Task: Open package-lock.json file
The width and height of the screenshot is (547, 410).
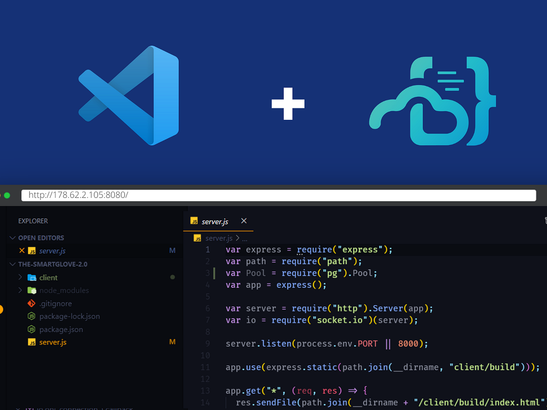Action: [x=69, y=316]
